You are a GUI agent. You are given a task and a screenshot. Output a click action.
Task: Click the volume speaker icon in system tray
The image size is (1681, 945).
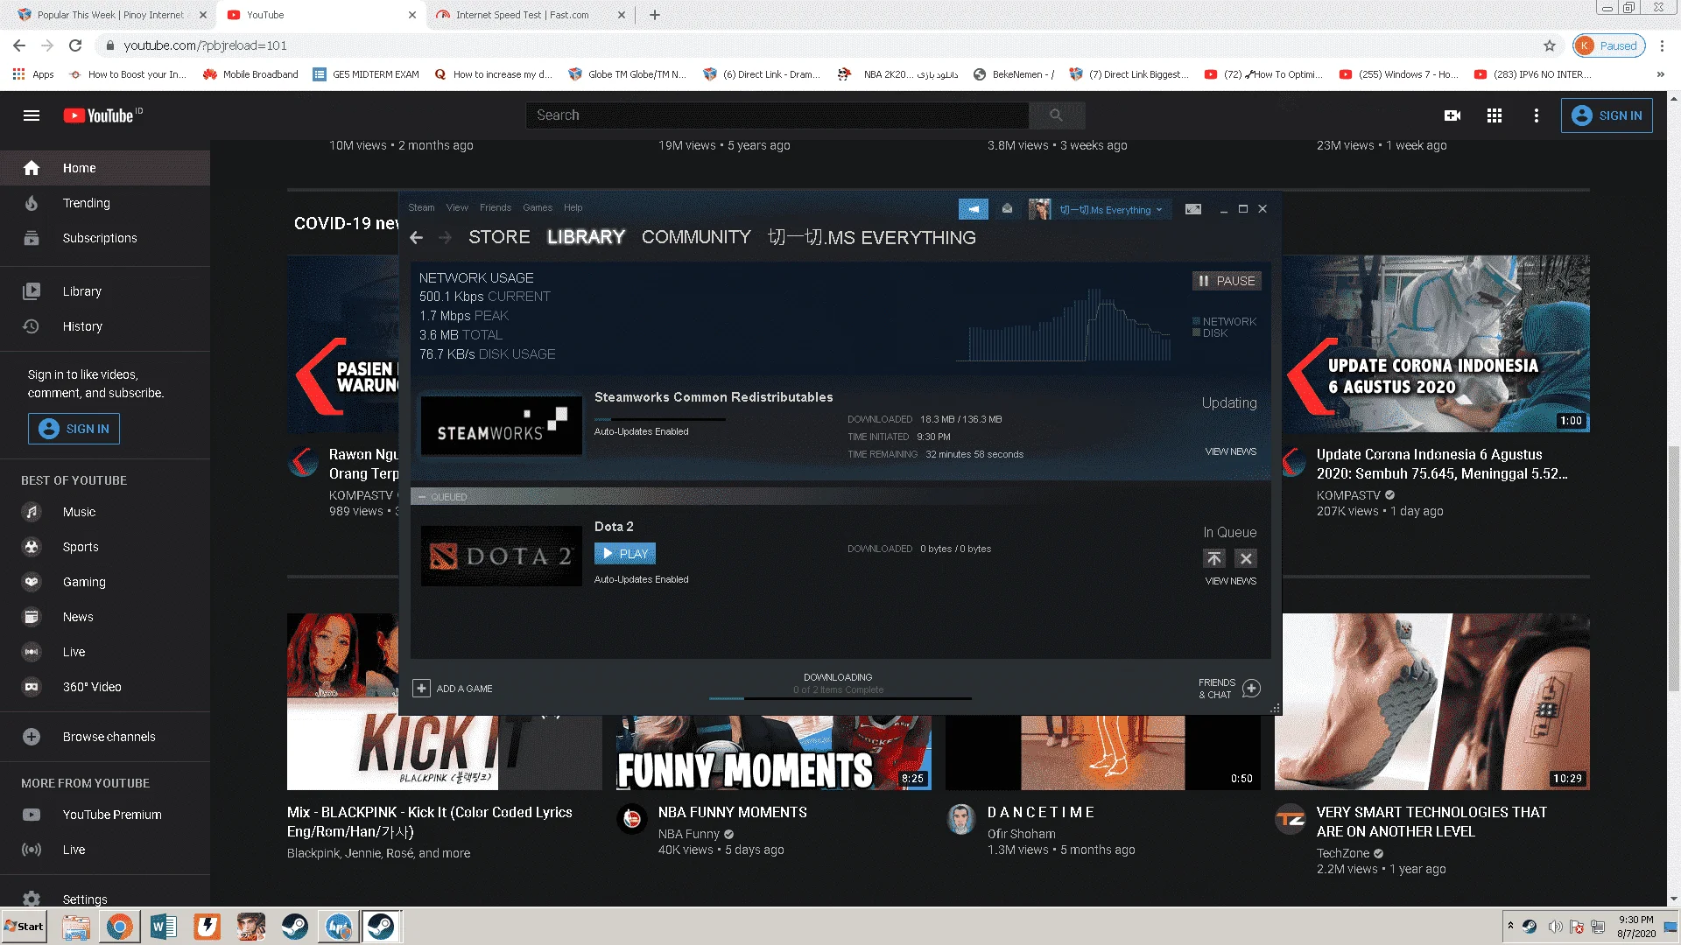pos(1555,927)
